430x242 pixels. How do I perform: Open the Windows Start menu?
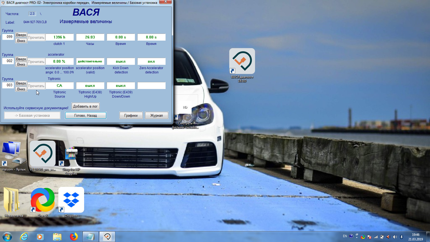pyautogui.click(x=7, y=237)
